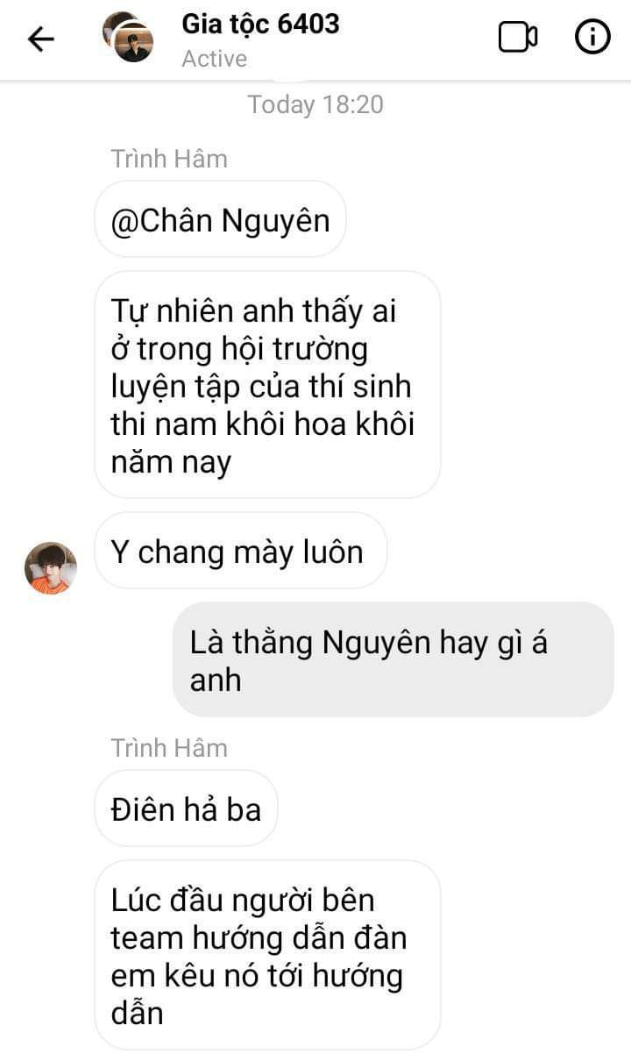Tap message starting 'Tự nhiên anh thấy ai'
631x1054 pixels.
point(266,386)
